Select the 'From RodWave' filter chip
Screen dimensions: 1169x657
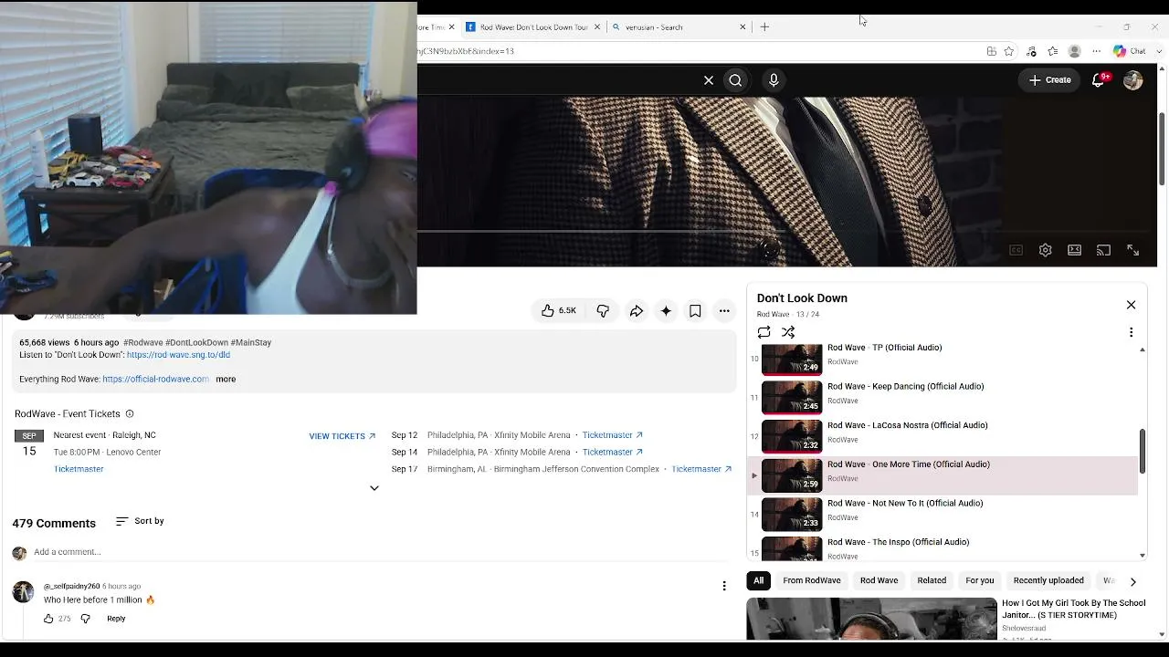click(x=812, y=580)
